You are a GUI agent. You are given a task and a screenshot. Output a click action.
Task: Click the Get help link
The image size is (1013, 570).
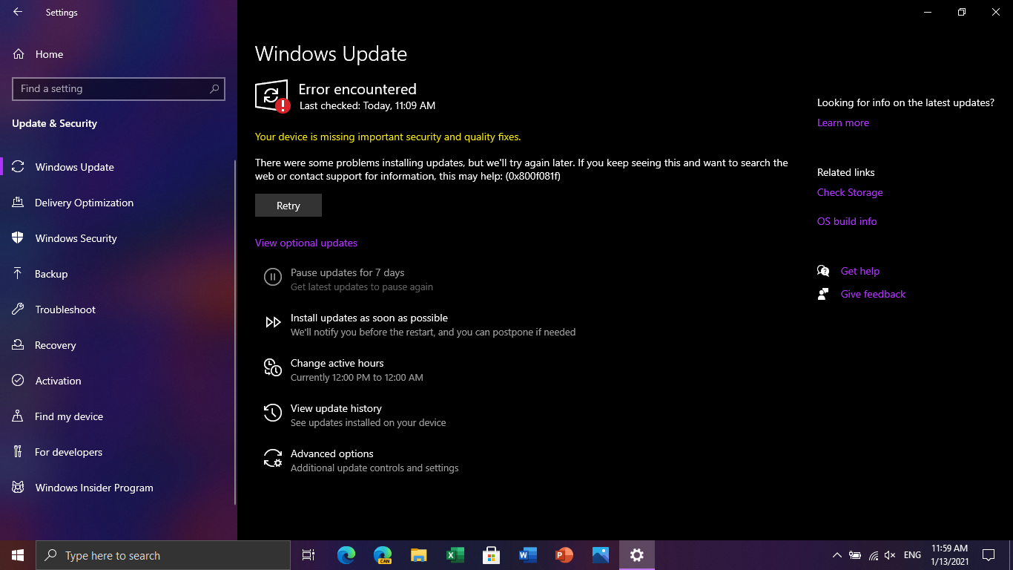click(860, 271)
